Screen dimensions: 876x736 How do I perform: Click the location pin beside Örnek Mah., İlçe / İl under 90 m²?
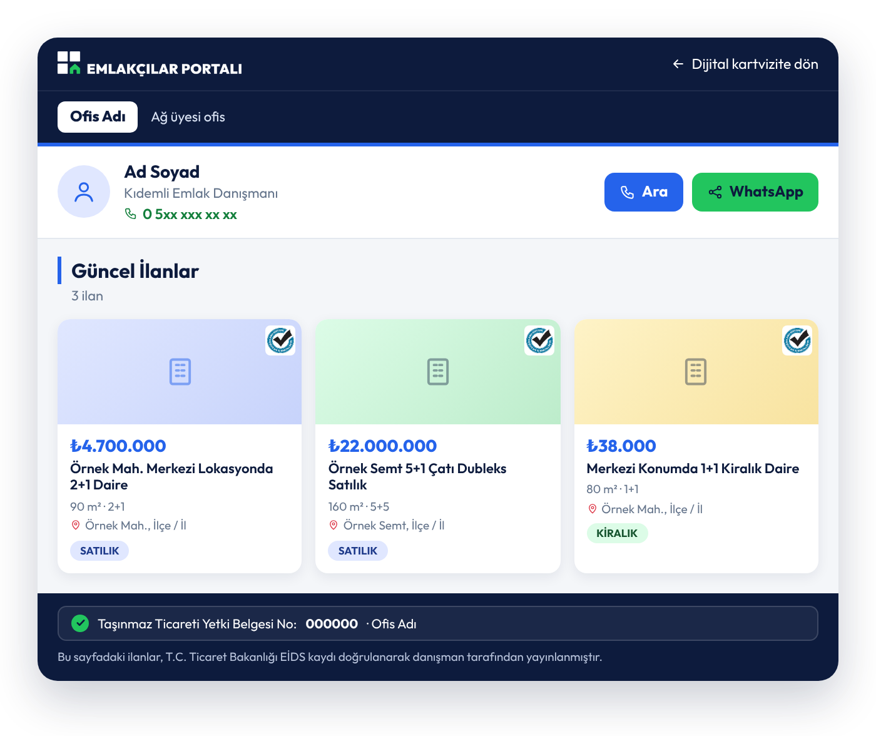coord(76,525)
